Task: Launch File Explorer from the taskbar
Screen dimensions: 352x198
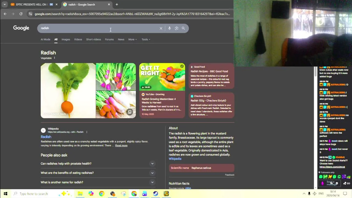Action: tap(80, 194)
